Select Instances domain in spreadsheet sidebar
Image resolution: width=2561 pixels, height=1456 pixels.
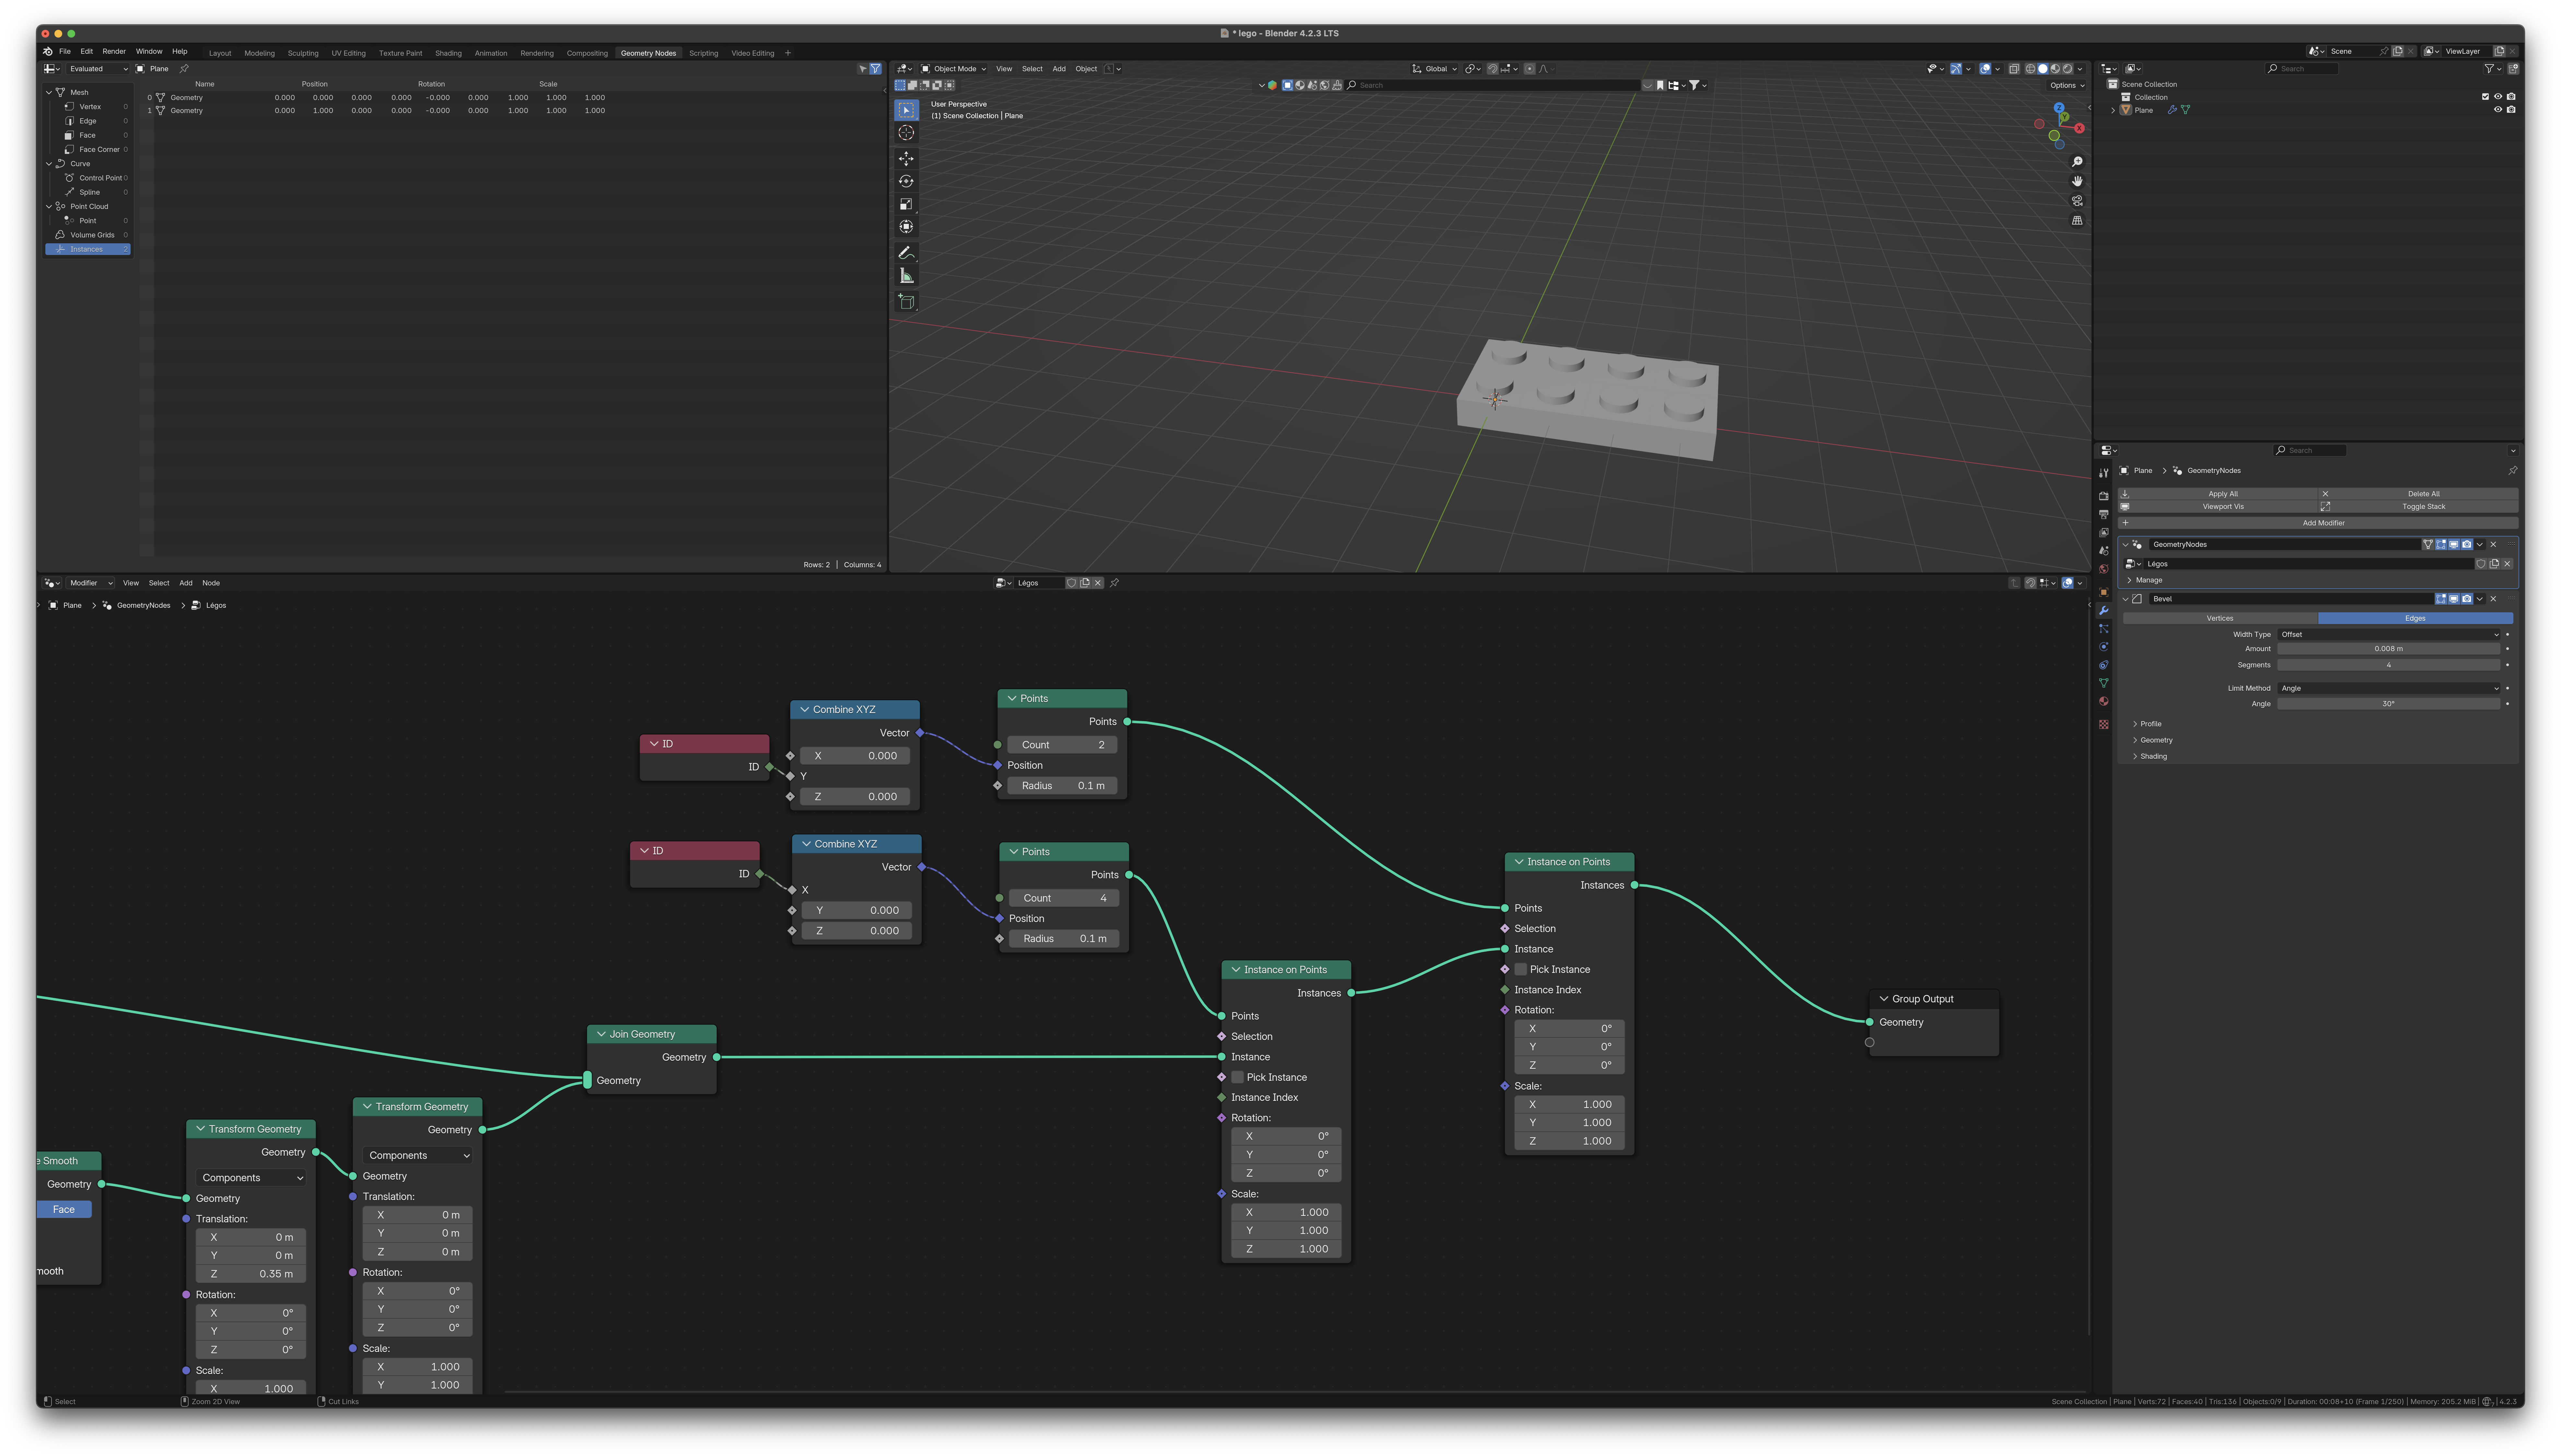(x=88, y=249)
